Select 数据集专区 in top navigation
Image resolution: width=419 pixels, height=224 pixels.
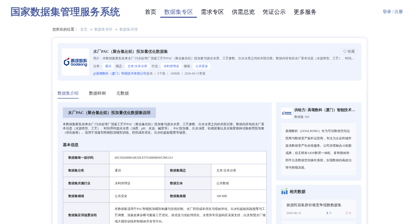pos(179,12)
